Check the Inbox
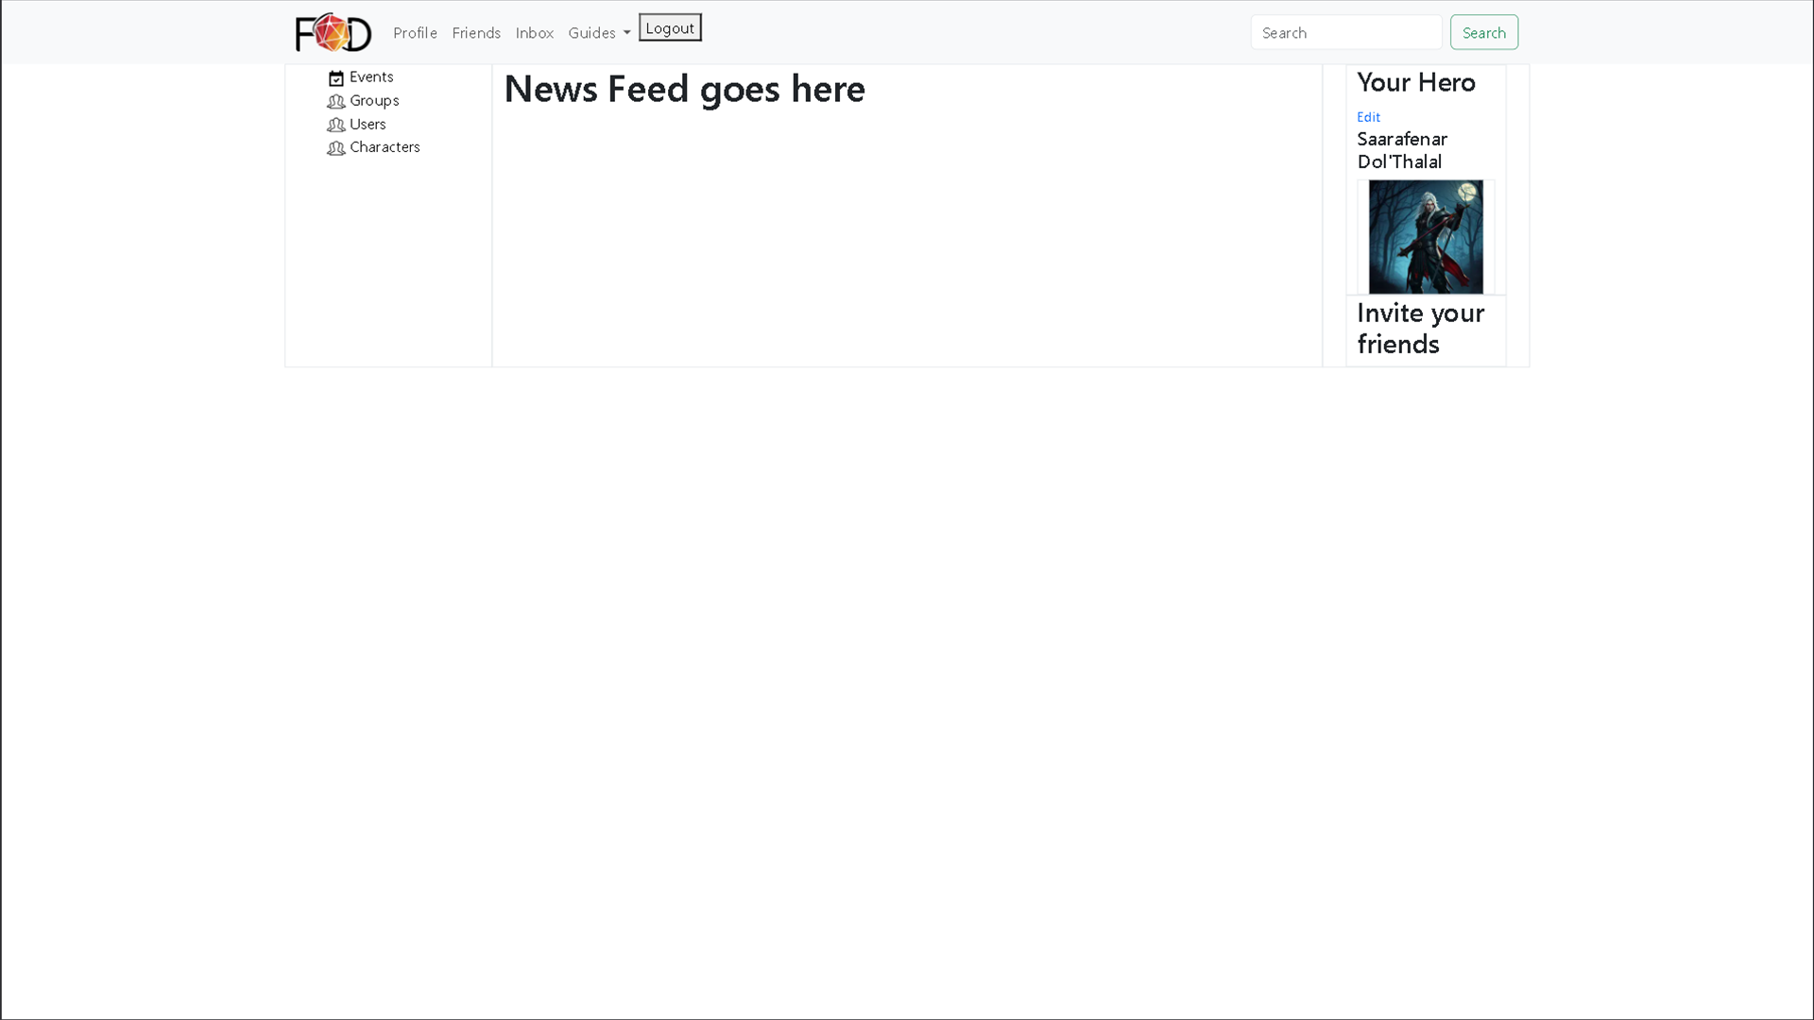1814x1020 pixels. coord(535,32)
